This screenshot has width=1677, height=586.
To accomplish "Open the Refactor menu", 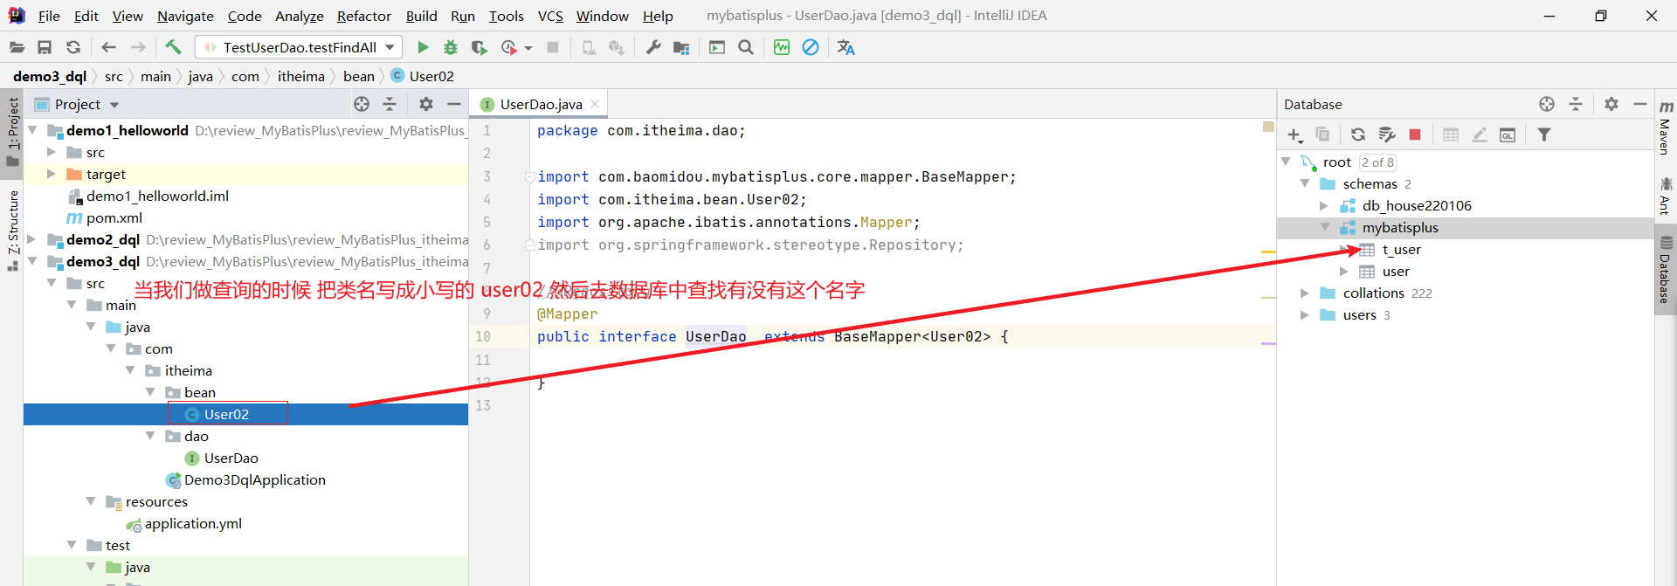I will [x=364, y=16].
